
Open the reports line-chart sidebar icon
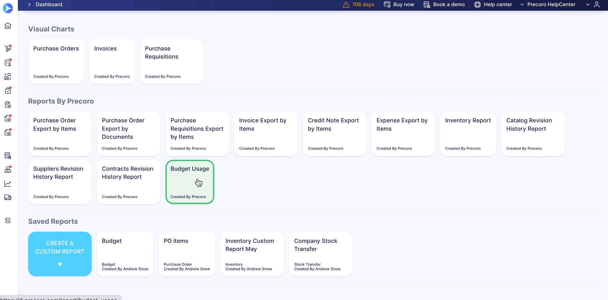8,184
